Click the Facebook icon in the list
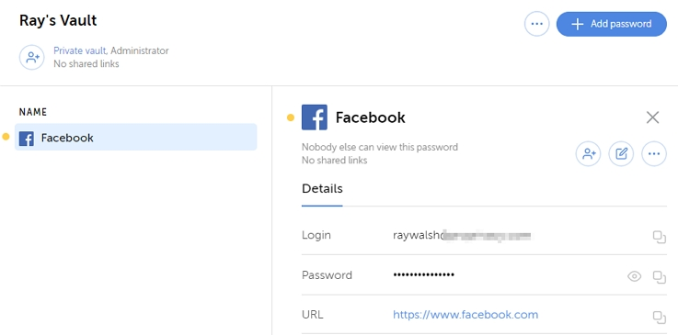The width and height of the screenshot is (678, 335). 27,139
